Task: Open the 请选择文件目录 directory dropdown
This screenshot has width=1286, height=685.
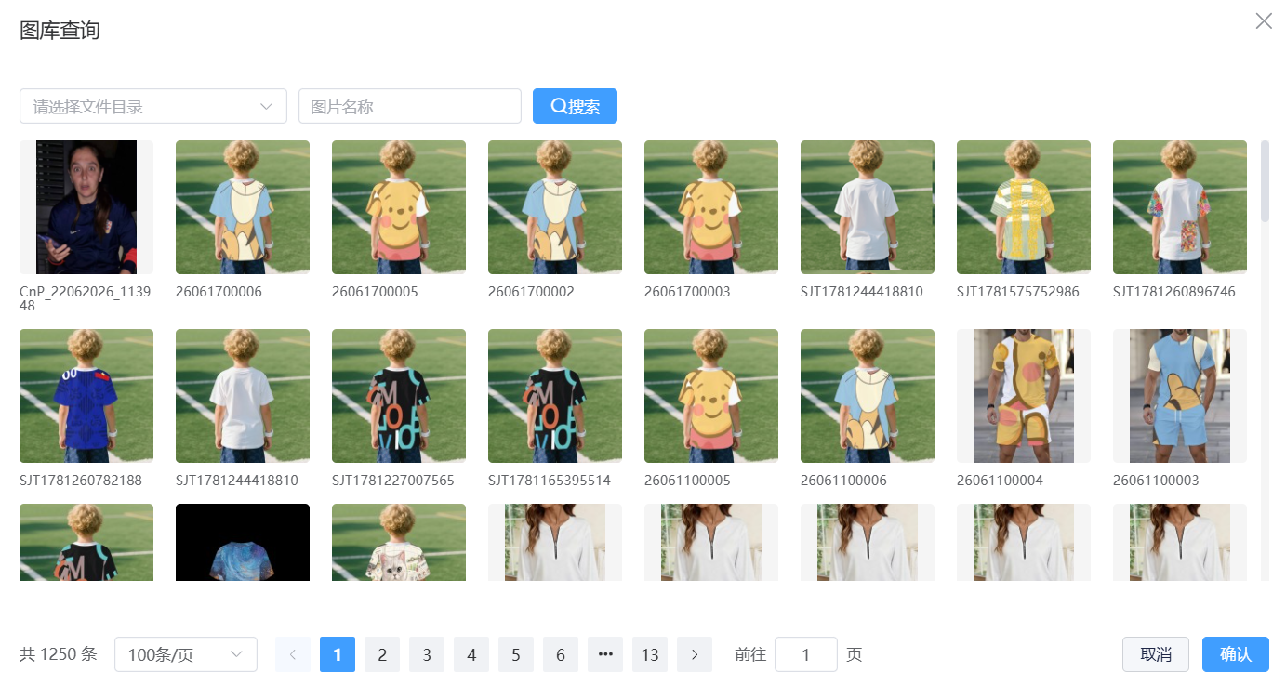Action: point(153,106)
